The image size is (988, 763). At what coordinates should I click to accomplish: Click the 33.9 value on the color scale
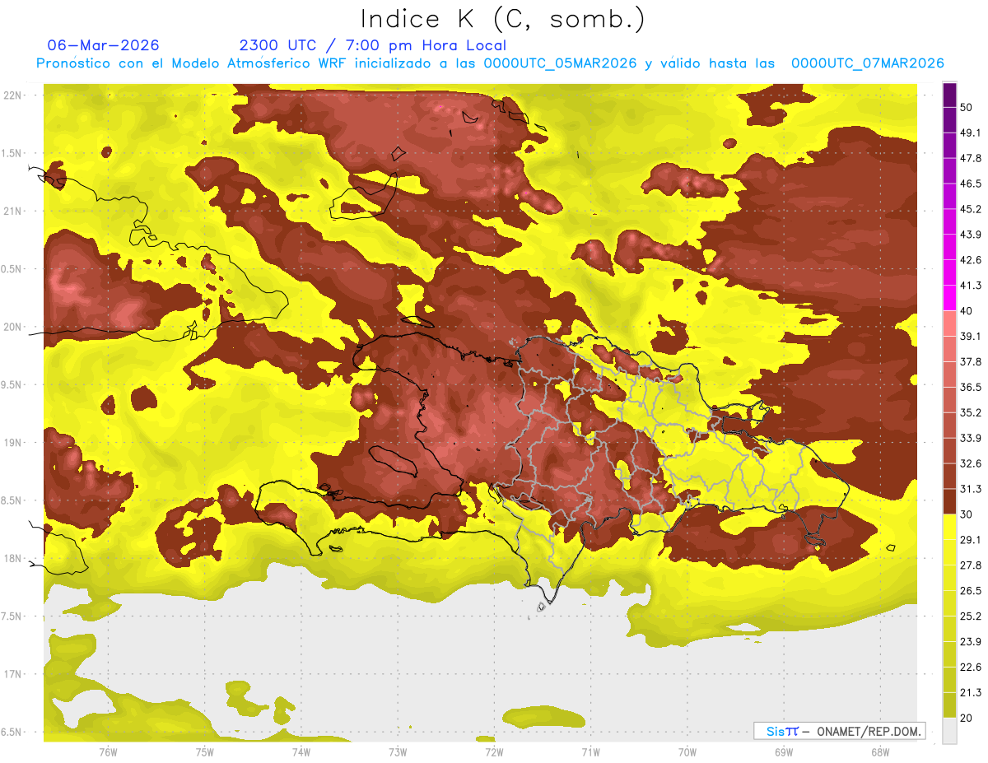971,438
